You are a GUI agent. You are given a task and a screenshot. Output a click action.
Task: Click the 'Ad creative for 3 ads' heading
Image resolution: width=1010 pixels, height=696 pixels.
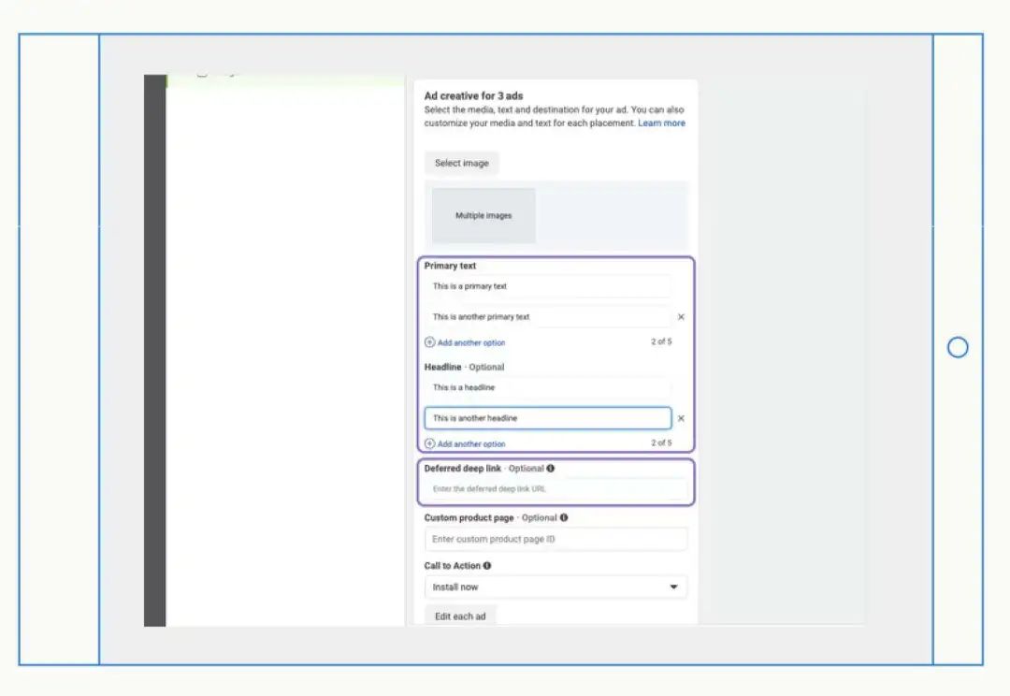pos(473,96)
